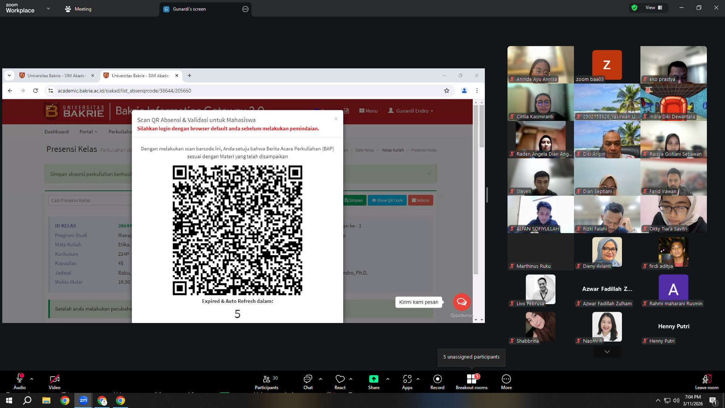Select Raisya Gistiani Setiawan's video tile

point(674,139)
